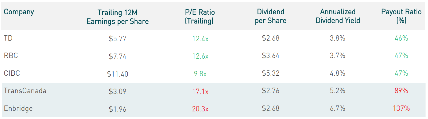The image size is (428, 119).
Task: Select Enbridge's red 137% payout ratio
Action: coord(401,108)
